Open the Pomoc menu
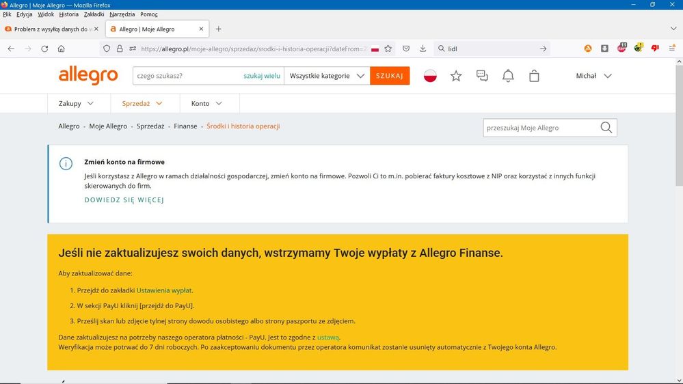This screenshot has width=683, height=384. coord(149,14)
